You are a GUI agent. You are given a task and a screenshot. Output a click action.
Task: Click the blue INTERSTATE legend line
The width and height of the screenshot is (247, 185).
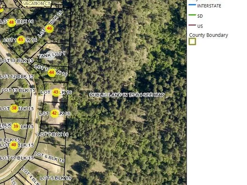192,5
